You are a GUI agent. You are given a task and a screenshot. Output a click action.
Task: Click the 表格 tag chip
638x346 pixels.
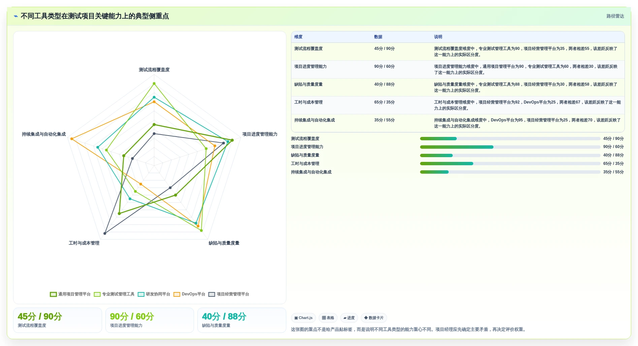328,318
